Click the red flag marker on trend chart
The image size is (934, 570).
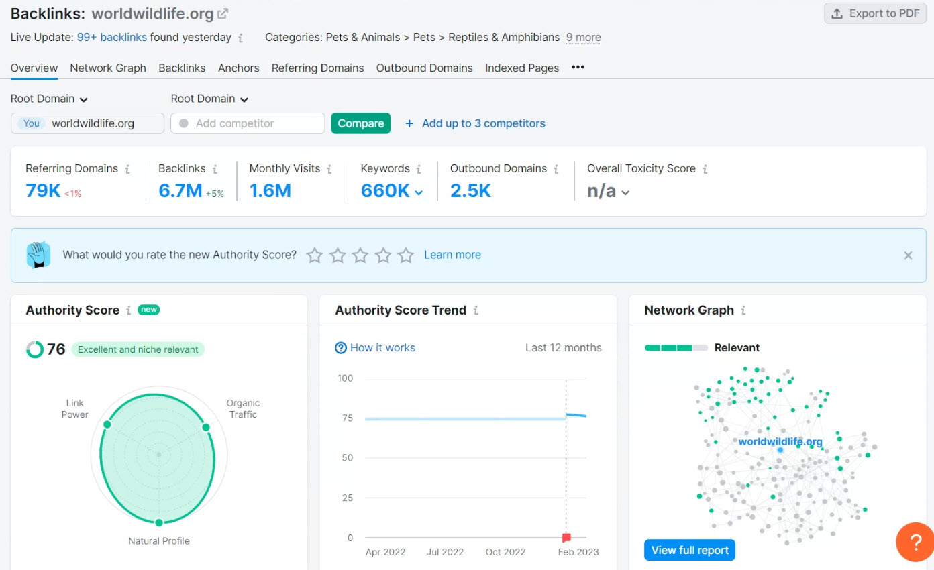[566, 537]
